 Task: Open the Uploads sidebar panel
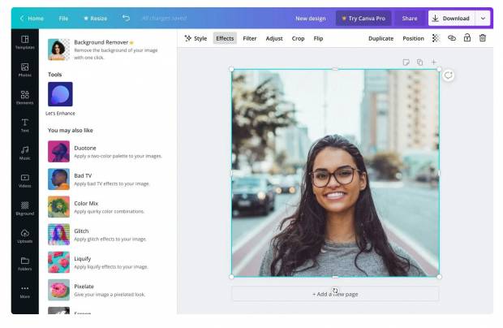point(24,236)
